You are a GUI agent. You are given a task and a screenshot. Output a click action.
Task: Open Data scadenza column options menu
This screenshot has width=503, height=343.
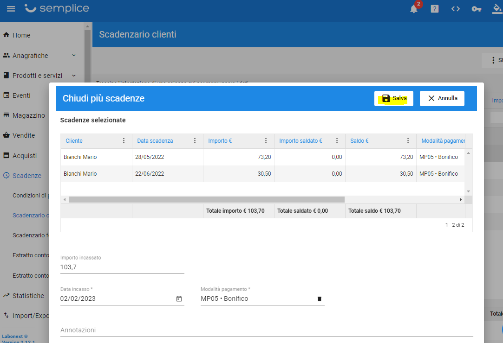pos(195,140)
